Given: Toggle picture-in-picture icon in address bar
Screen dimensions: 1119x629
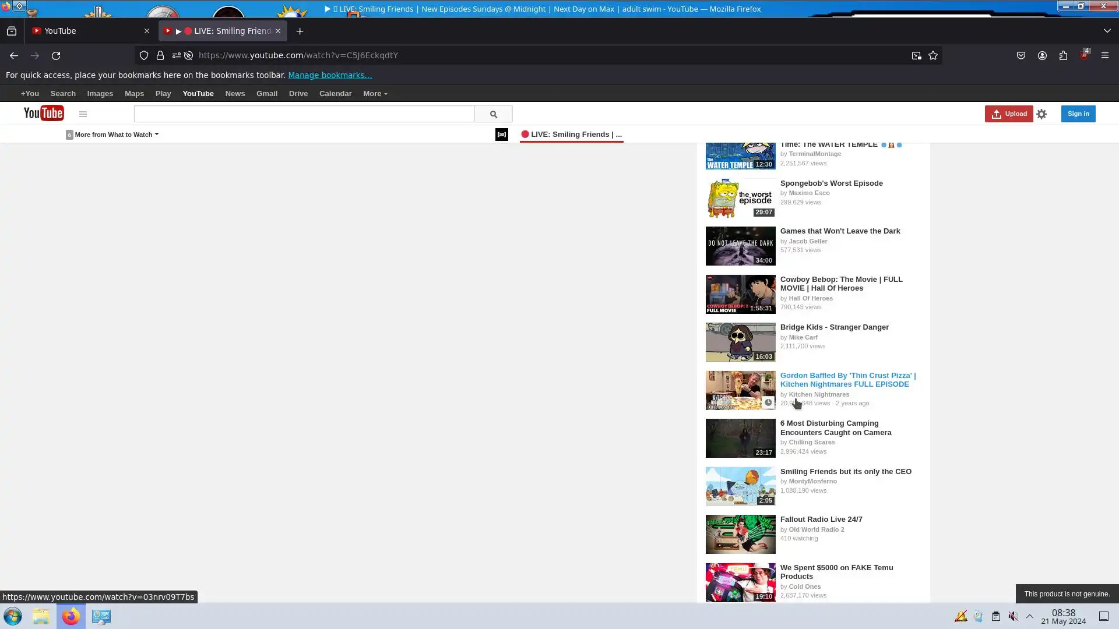Looking at the screenshot, I should [x=916, y=55].
